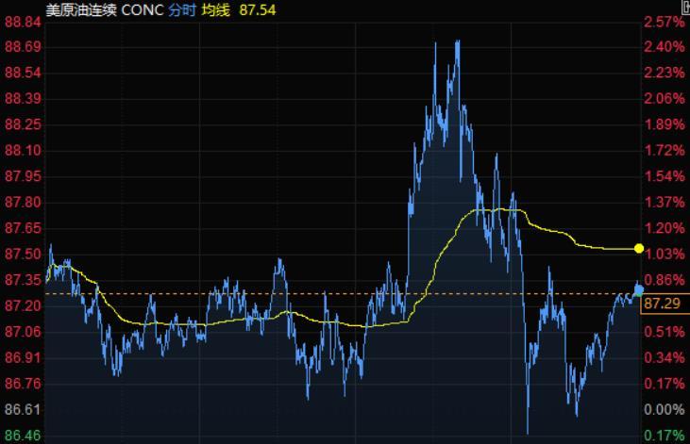Click the 1.72% percent axis label

pyautogui.click(x=663, y=151)
